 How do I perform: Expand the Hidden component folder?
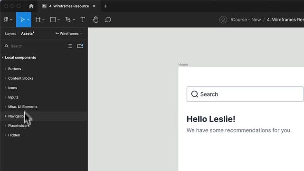(x=5, y=135)
